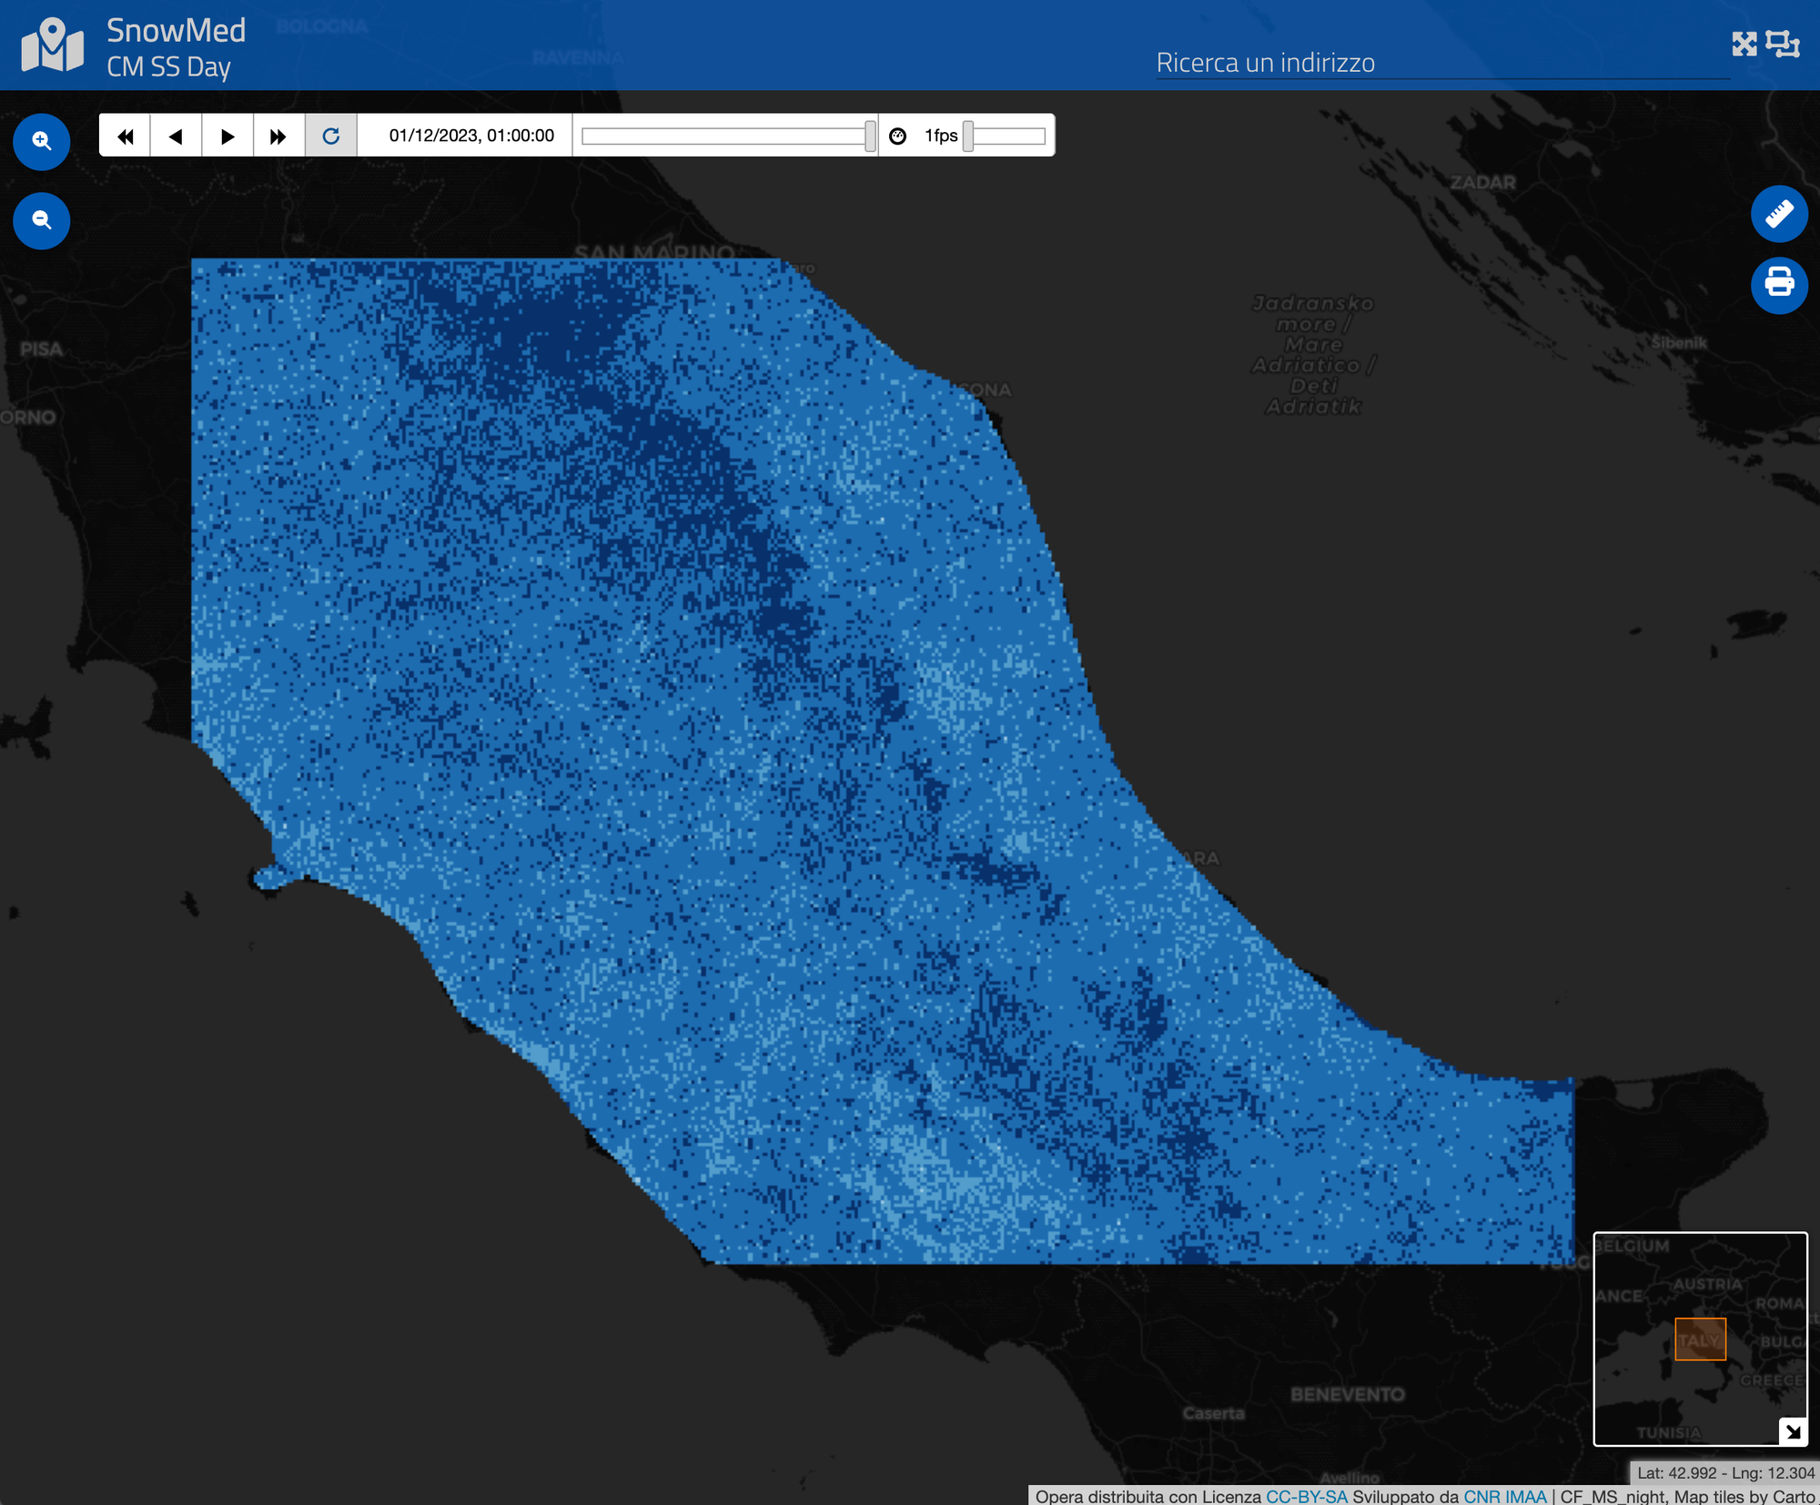Click the zoom out magnifier button
The width and height of the screenshot is (1820, 1505).
point(42,220)
